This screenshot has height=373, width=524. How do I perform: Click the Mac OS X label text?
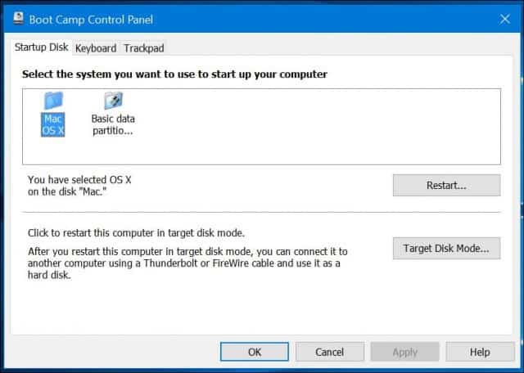52,124
